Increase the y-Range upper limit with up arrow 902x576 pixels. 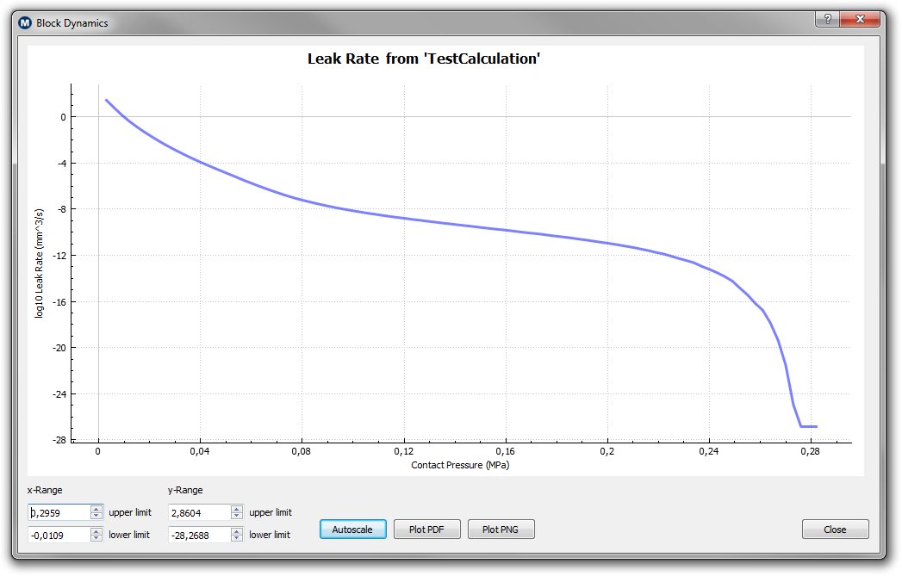[x=237, y=508]
